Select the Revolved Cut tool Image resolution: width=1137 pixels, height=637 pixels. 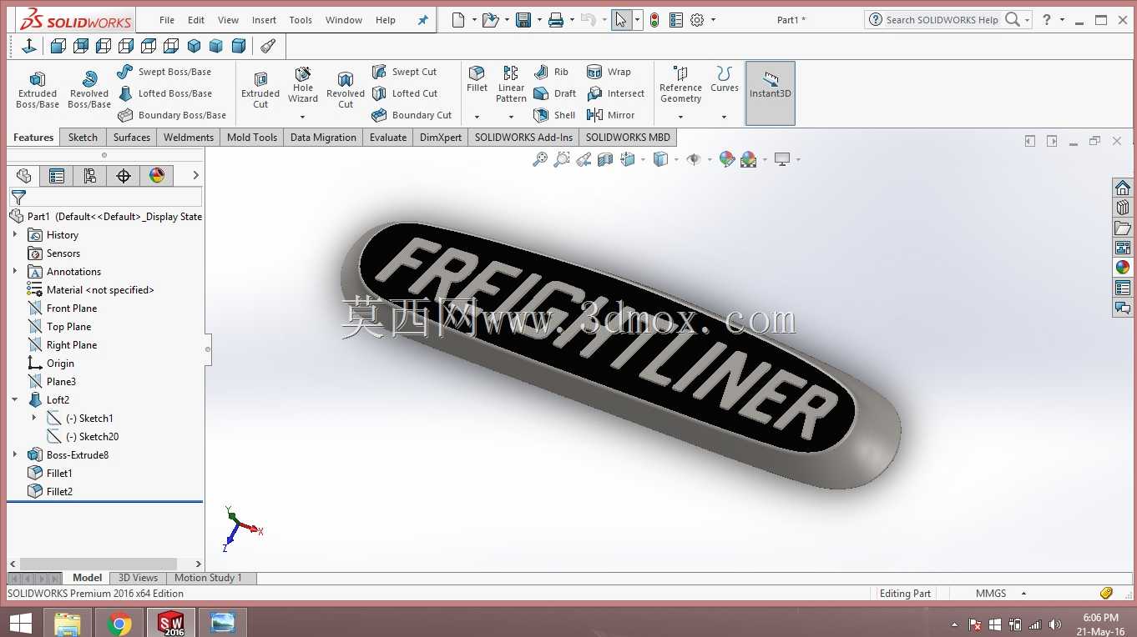[346, 89]
